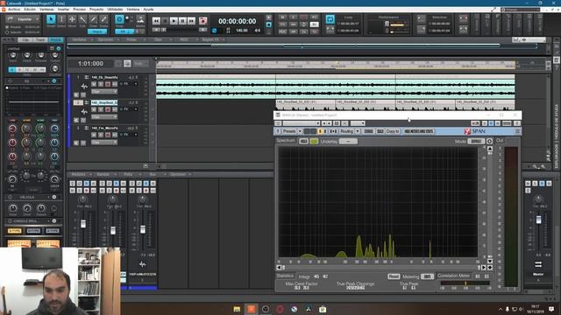Click the audio waveform icon on track 1
Screen dimensions: 561x315
[x=84, y=86]
